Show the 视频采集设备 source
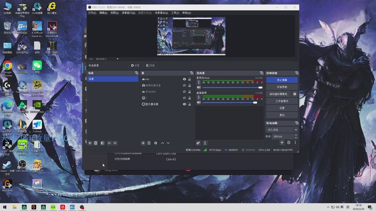This screenshot has width=376, height=211. 184,85
